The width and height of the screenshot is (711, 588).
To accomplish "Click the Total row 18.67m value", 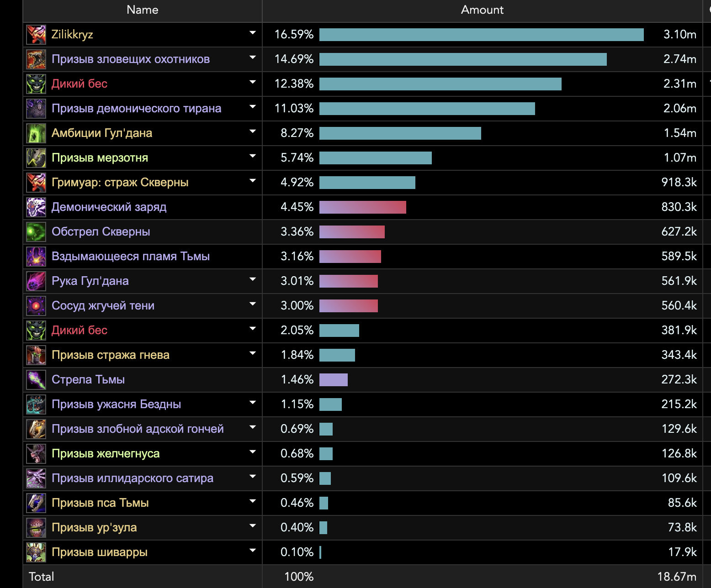I will [x=676, y=577].
